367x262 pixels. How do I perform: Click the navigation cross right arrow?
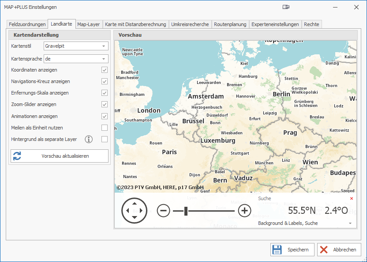(142, 211)
